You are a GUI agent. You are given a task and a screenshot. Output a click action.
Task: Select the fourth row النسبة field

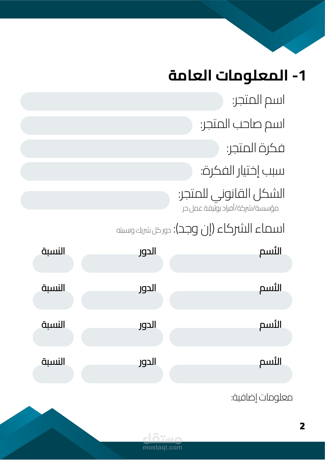tap(53, 374)
